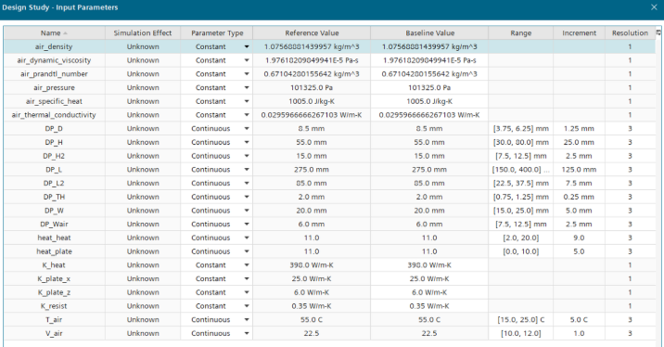Click the Increment cell 0.25 mm

(579, 197)
